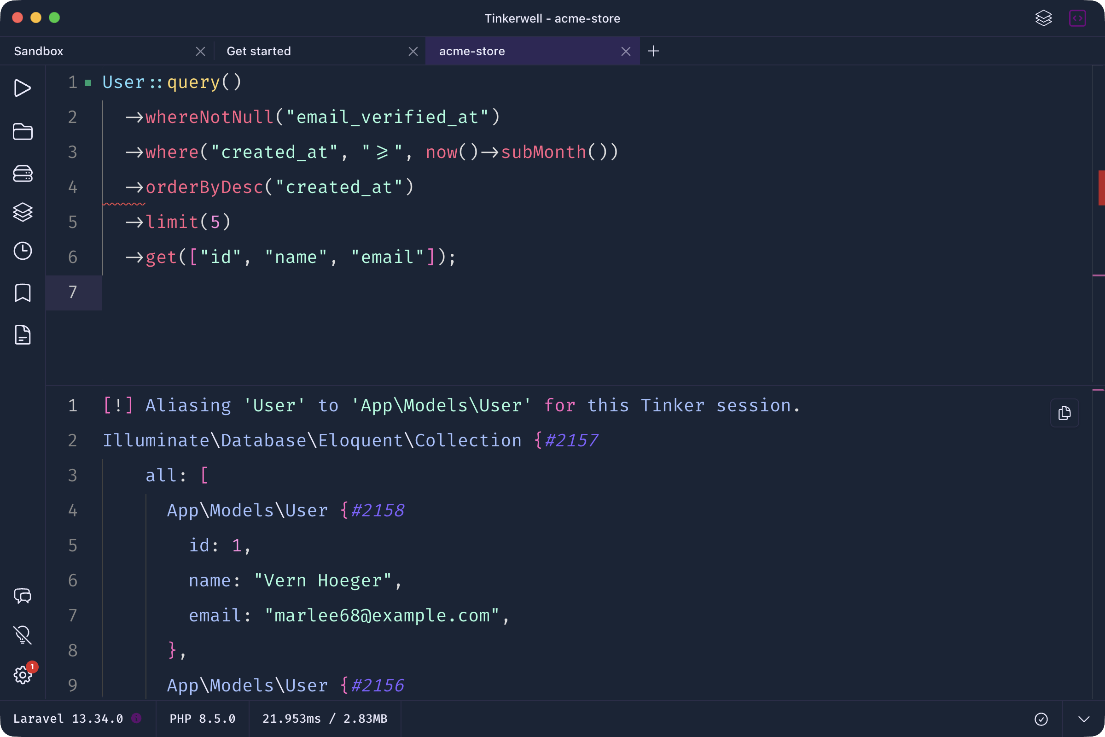Toggle the crossed-out lightbulb icon

pos(23,635)
